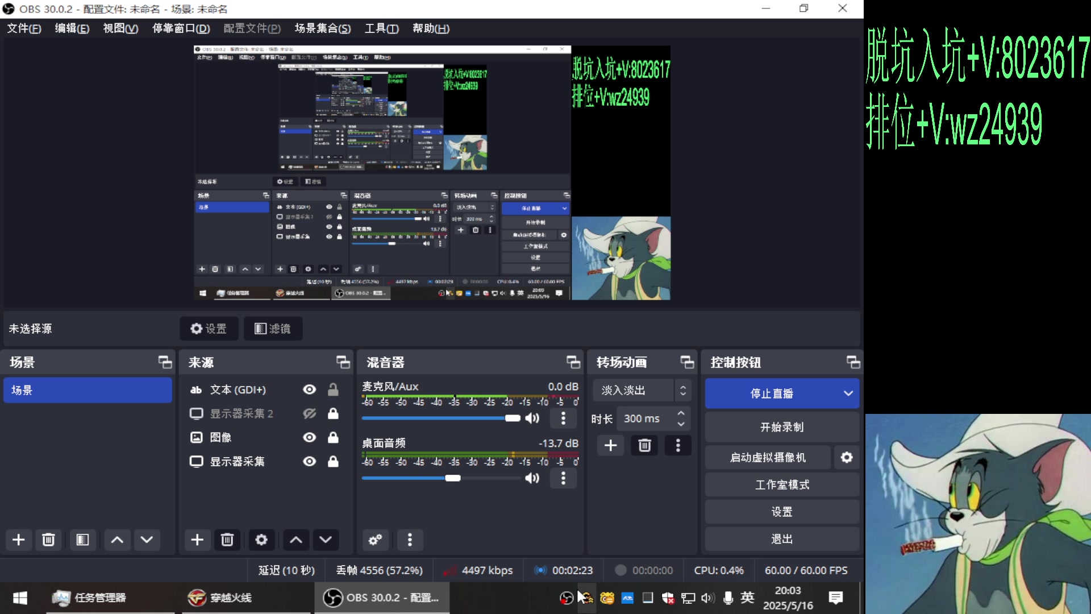Image resolution: width=1091 pixels, height=614 pixels.
Task: Adjust 桌面音频 volume slider
Action: tap(441, 478)
